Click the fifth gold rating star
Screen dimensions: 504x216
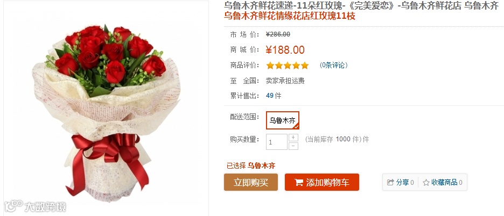click(305, 66)
